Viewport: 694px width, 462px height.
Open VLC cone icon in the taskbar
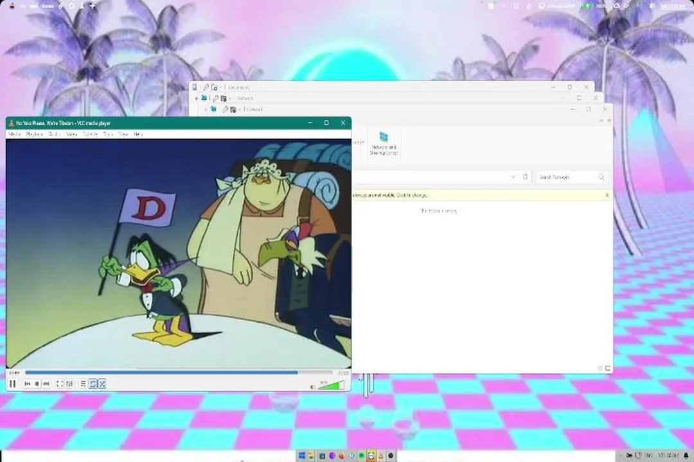[x=380, y=456]
